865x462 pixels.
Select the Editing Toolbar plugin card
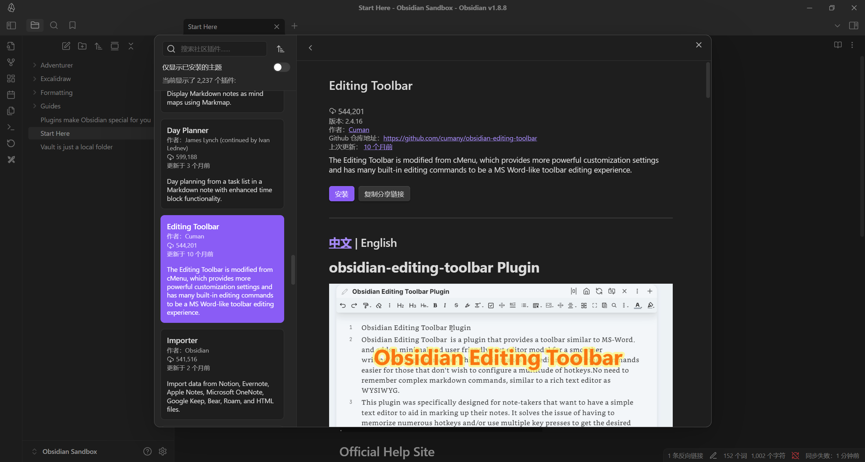coord(222,269)
